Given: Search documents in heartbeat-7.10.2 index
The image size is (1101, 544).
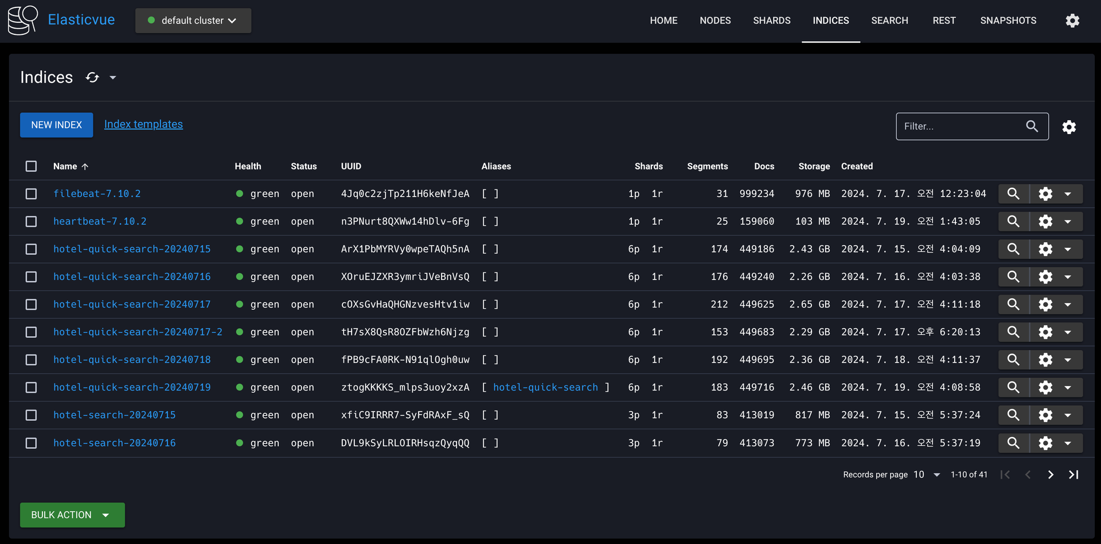Looking at the screenshot, I should pos(1013,221).
